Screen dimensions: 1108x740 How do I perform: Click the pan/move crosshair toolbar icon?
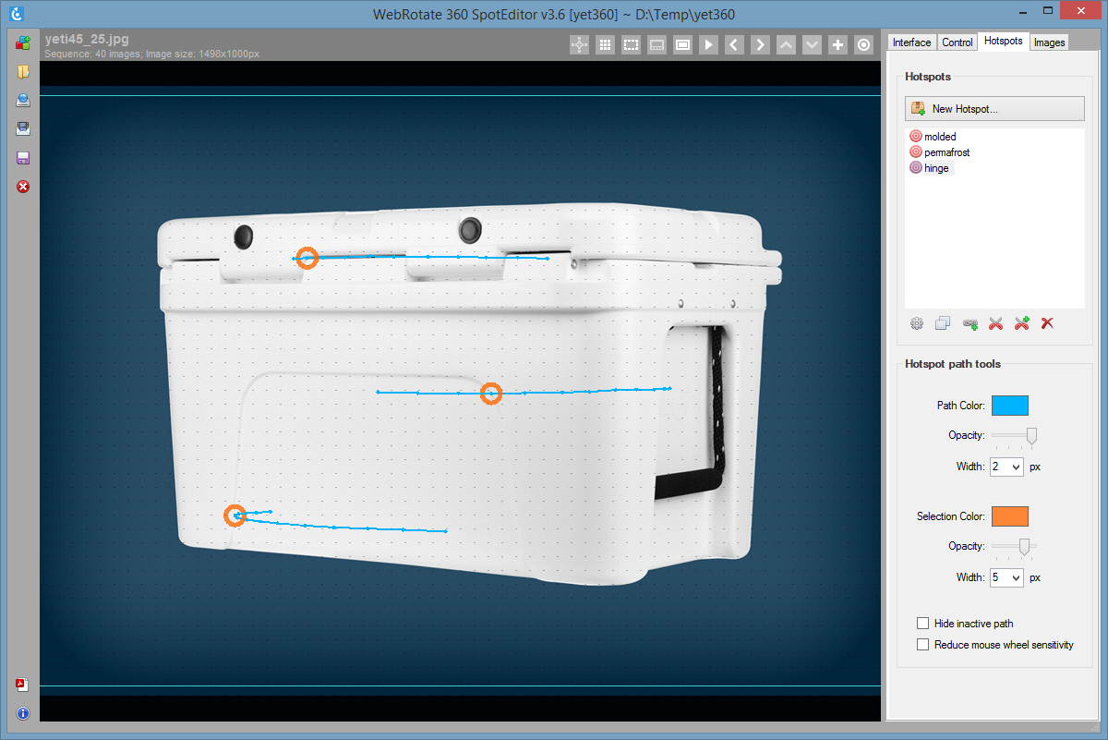(579, 44)
